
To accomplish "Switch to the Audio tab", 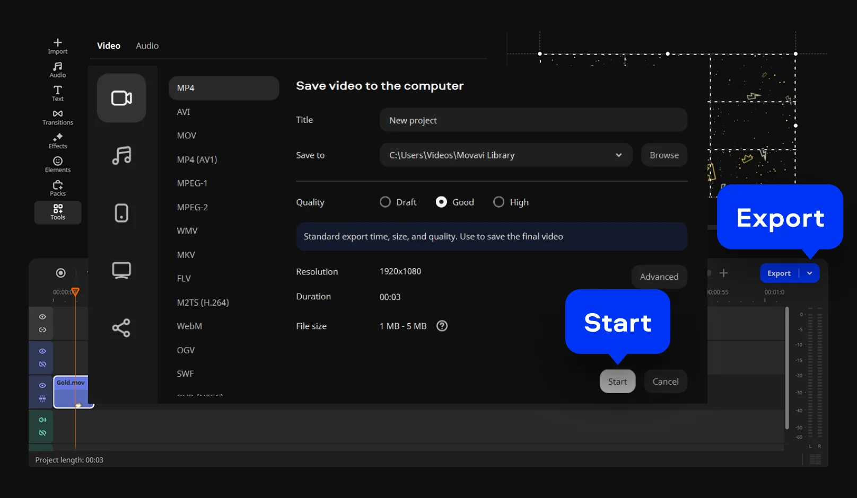I will pyautogui.click(x=147, y=46).
